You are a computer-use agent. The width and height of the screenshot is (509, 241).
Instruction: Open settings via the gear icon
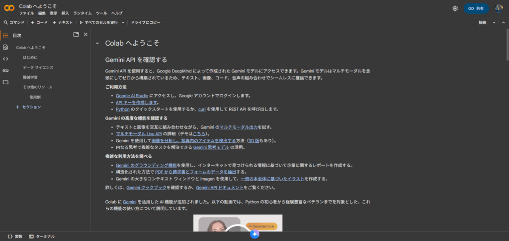[455, 8]
